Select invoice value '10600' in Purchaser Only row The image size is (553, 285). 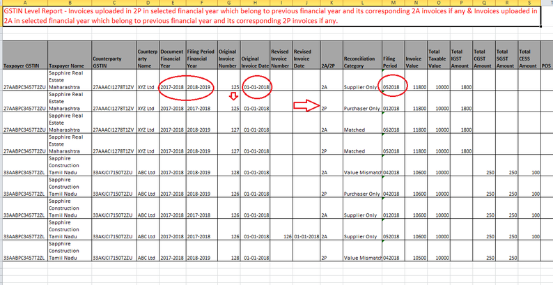click(416, 187)
